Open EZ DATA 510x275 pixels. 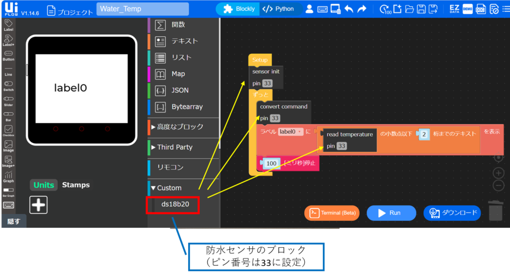click(x=454, y=9)
